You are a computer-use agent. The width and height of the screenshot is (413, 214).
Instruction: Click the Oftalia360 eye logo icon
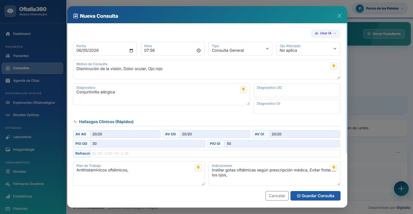tap(10, 11)
